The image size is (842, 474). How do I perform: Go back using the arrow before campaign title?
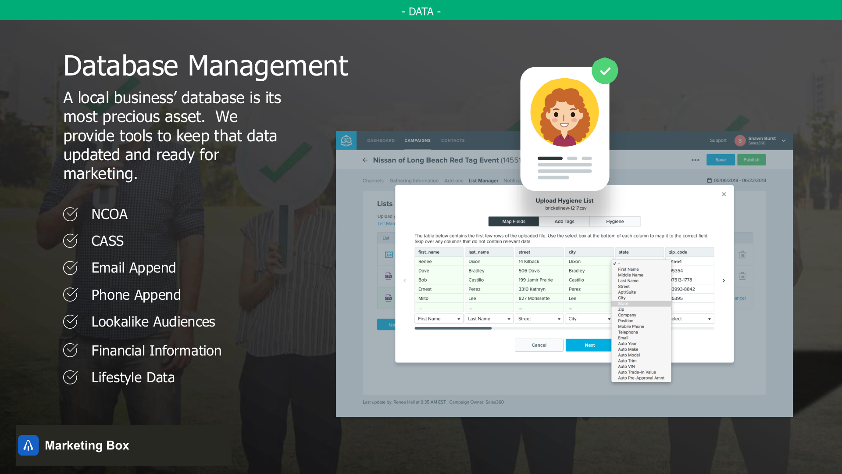click(x=365, y=160)
